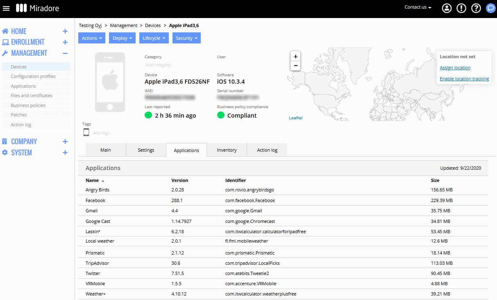Image resolution: width=497 pixels, height=300 pixels.
Task: Select the Google Cast application row
Action: pos(283,221)
